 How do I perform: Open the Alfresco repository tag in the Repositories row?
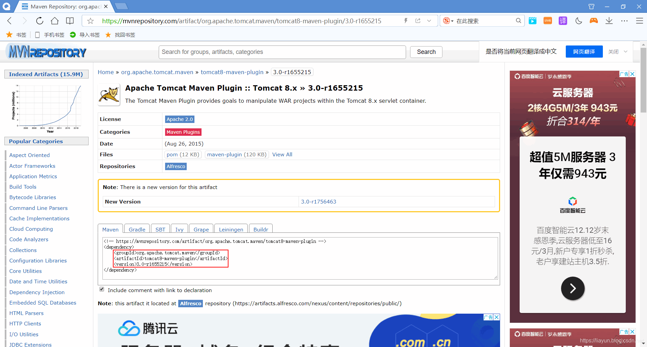[x=176, y=166]
